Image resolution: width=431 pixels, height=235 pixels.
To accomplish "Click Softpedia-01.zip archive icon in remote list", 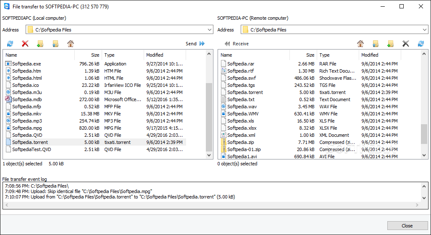I will point(223,149).
